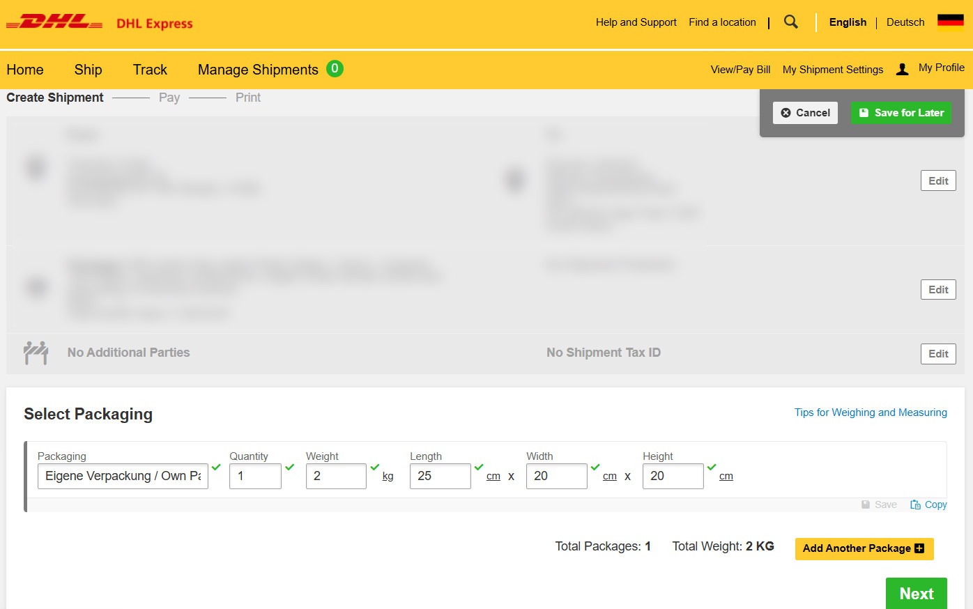Click the German flag icon
The height and width of the screenshot is (609, 973).
click(950, 22)
